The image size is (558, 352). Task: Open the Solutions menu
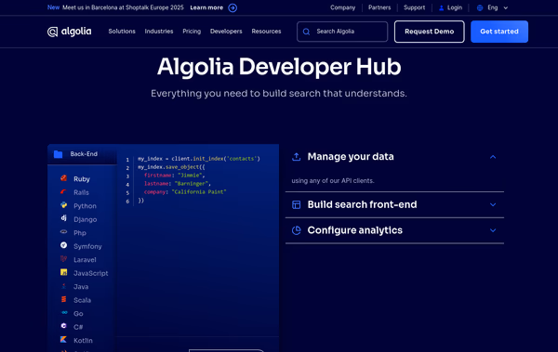click(122, 32)
